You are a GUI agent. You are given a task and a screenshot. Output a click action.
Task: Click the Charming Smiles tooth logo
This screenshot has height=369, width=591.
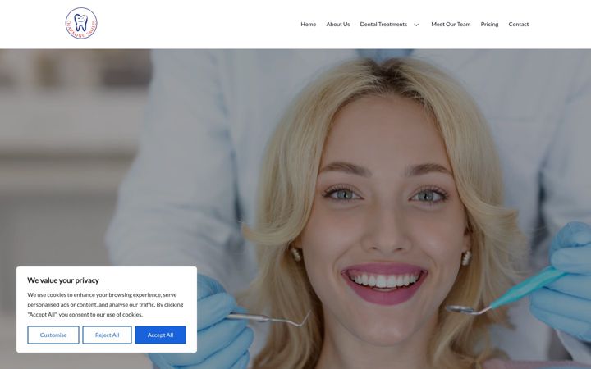[81, 23]
